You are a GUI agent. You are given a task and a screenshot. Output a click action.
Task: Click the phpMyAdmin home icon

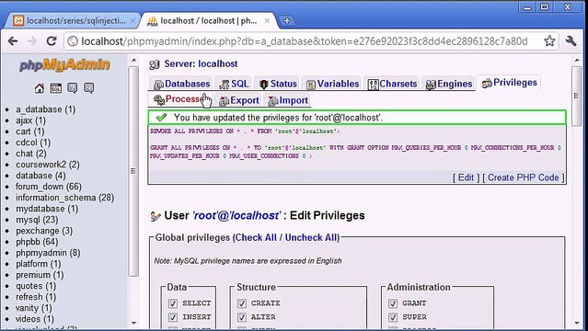point(39,88)
